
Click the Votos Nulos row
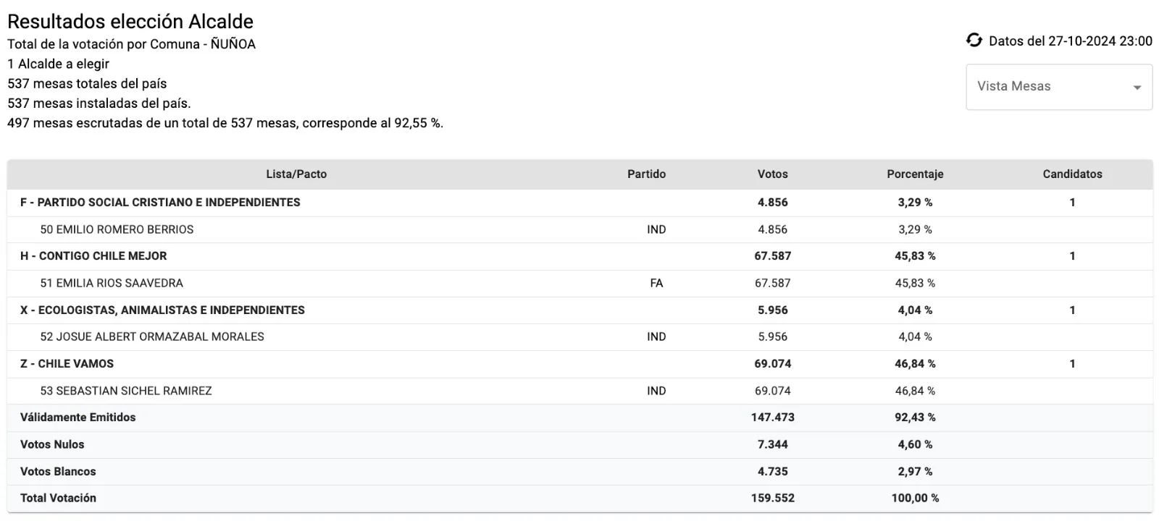52,444
